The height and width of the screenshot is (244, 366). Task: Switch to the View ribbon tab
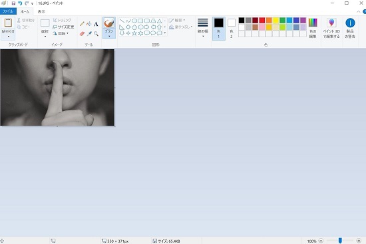tap(41, 11)
